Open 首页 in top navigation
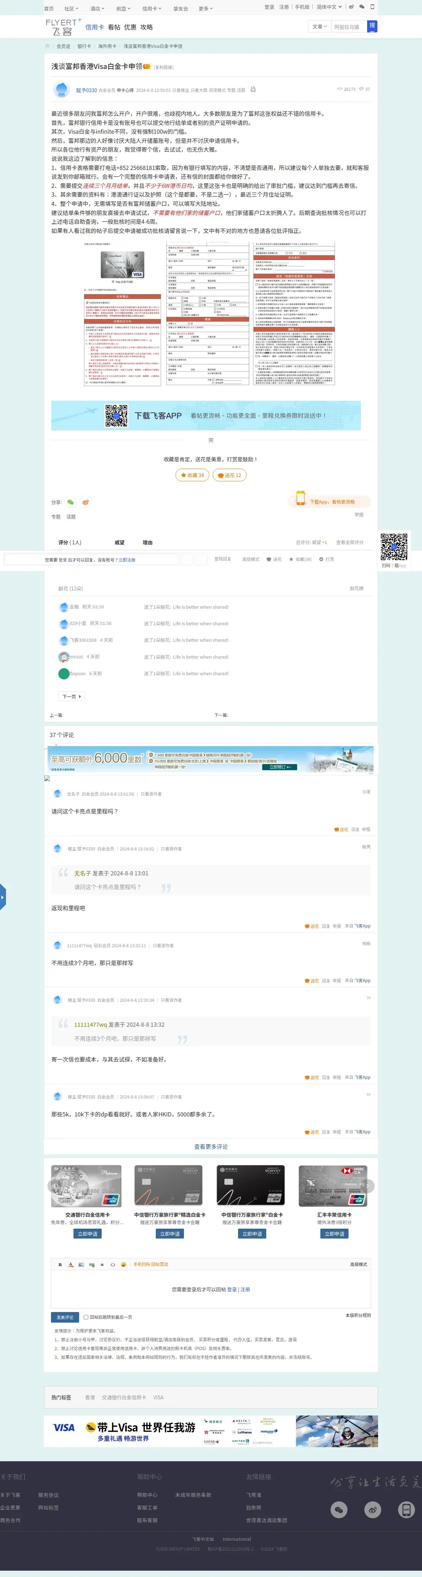422x1577 pixels. [49, 8]
